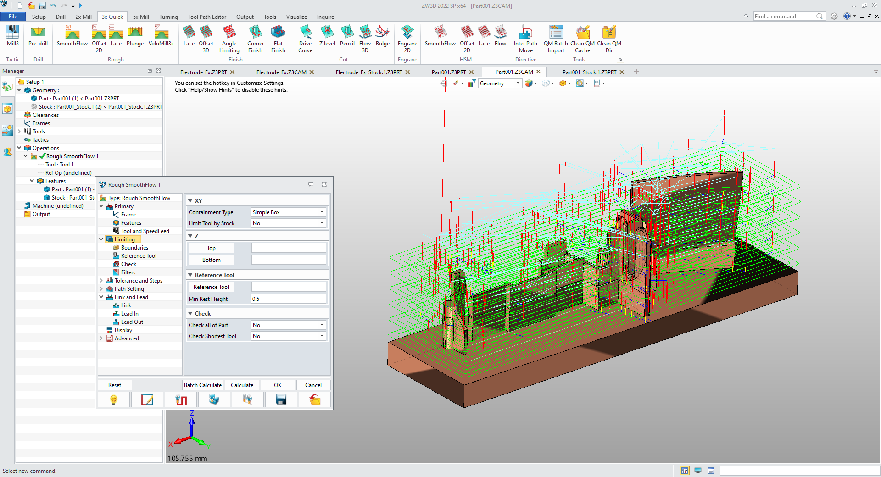This screenshot has height=477, width=881.
Task: Select the Flat Finish tool
Action: 278,39
